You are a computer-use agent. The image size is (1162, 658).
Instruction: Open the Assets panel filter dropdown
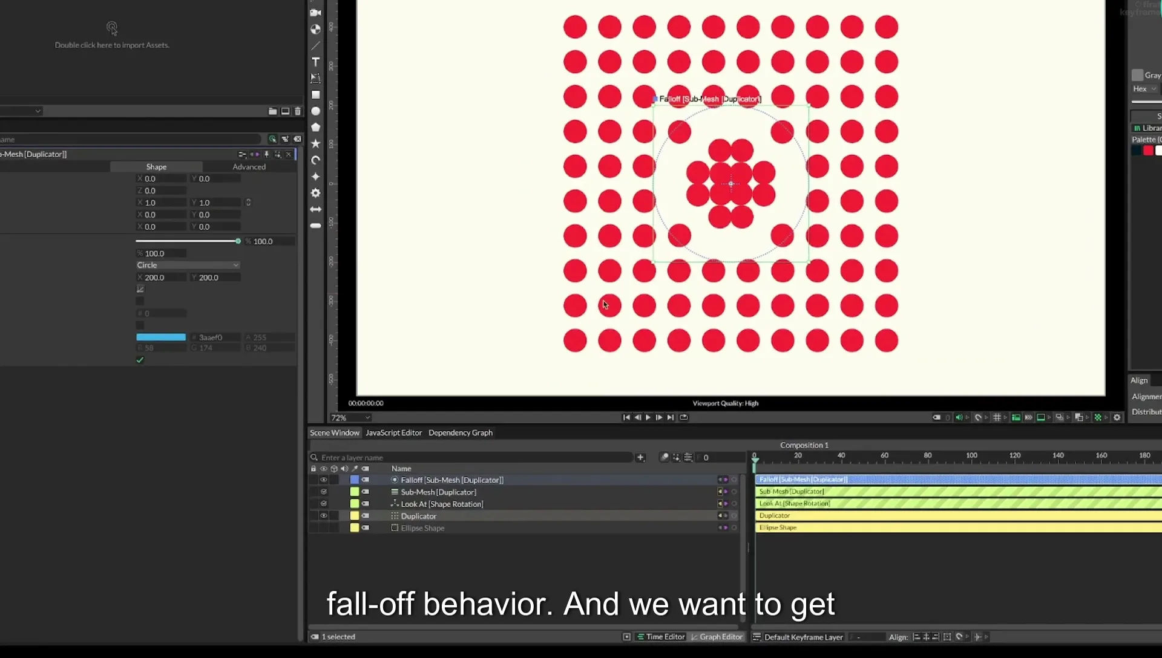pyautogui.click(x=21, y=111)
